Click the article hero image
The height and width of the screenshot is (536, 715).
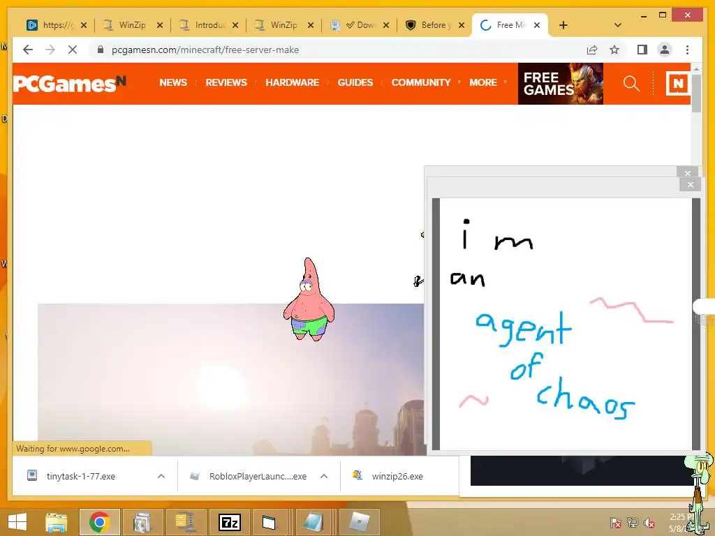pos(232,379)
